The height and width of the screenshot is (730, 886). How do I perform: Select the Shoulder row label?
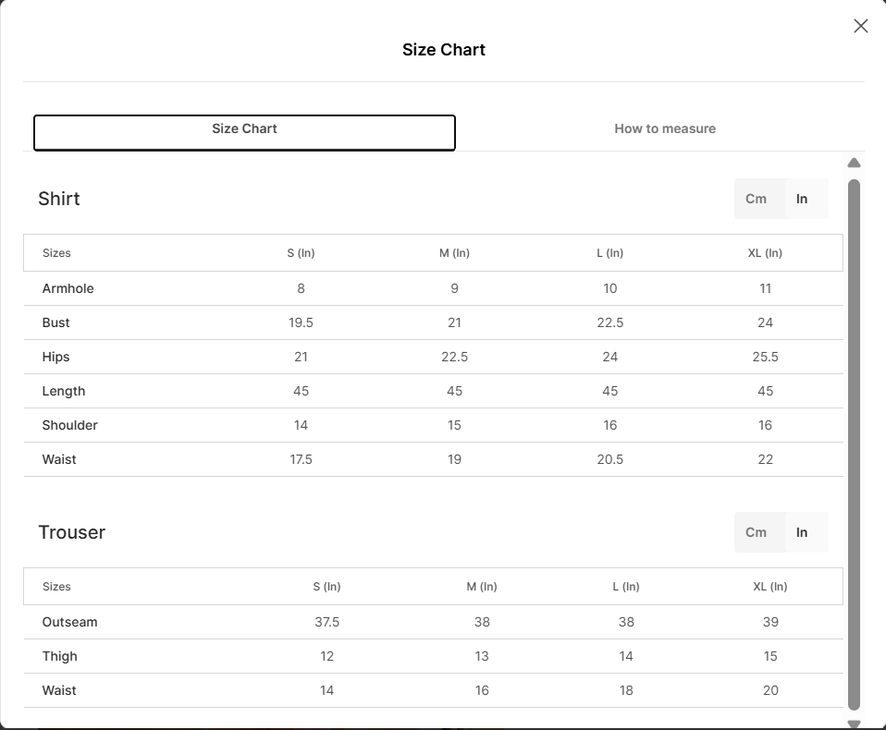pyautogui.click(x=70, y=425)
